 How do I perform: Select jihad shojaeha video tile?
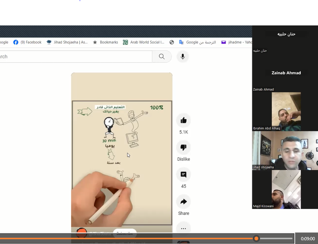tap(285, 150)
